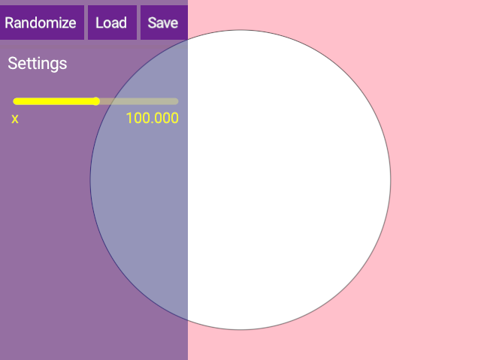Click the white circle on the canvas
This screenshot has width=481, height=360.
tap(240, 180)
